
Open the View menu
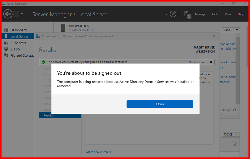click(228, 14)
